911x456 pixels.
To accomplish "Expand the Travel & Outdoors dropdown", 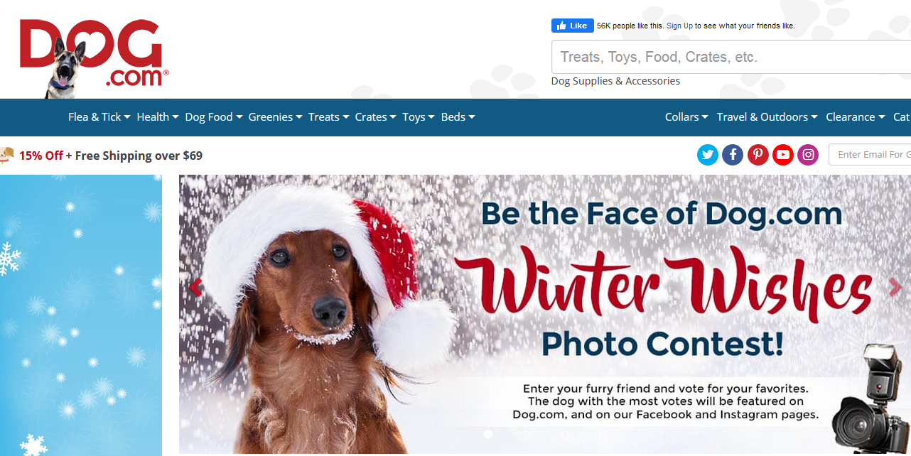I will tap(767, 117).
